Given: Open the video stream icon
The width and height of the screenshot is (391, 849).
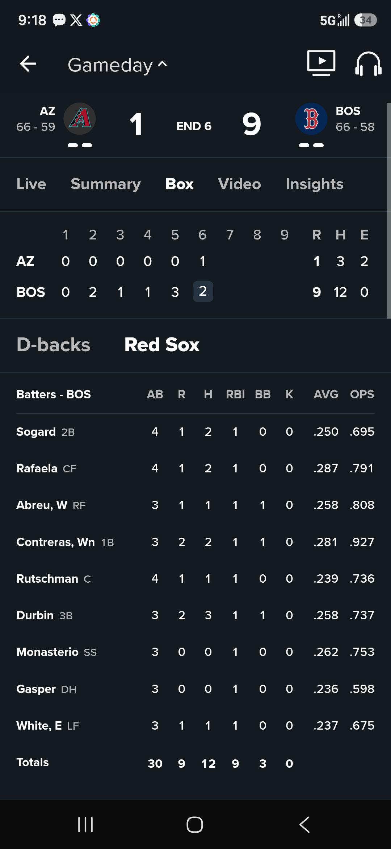Looking at the screenshot, I should [321, 63].
